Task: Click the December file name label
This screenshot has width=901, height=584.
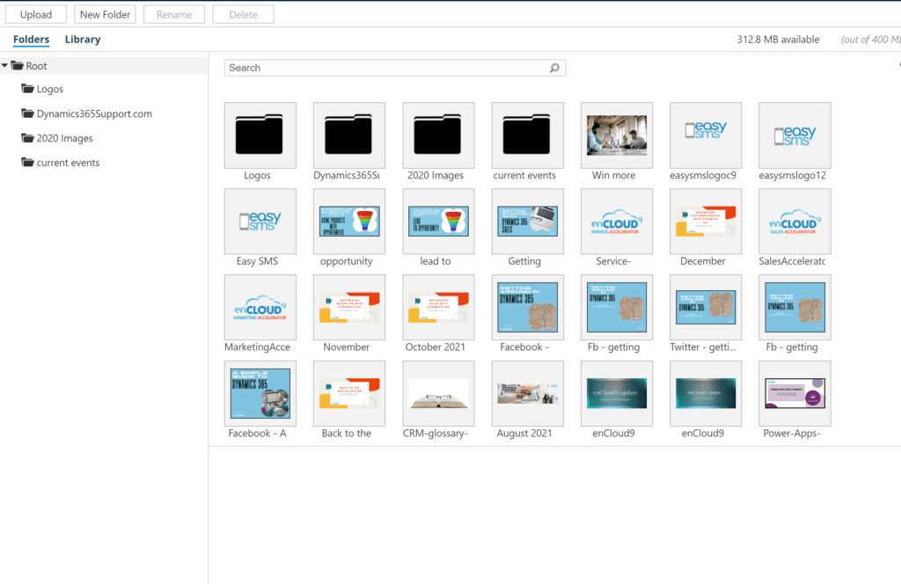Action: click(x=703, y=261)
